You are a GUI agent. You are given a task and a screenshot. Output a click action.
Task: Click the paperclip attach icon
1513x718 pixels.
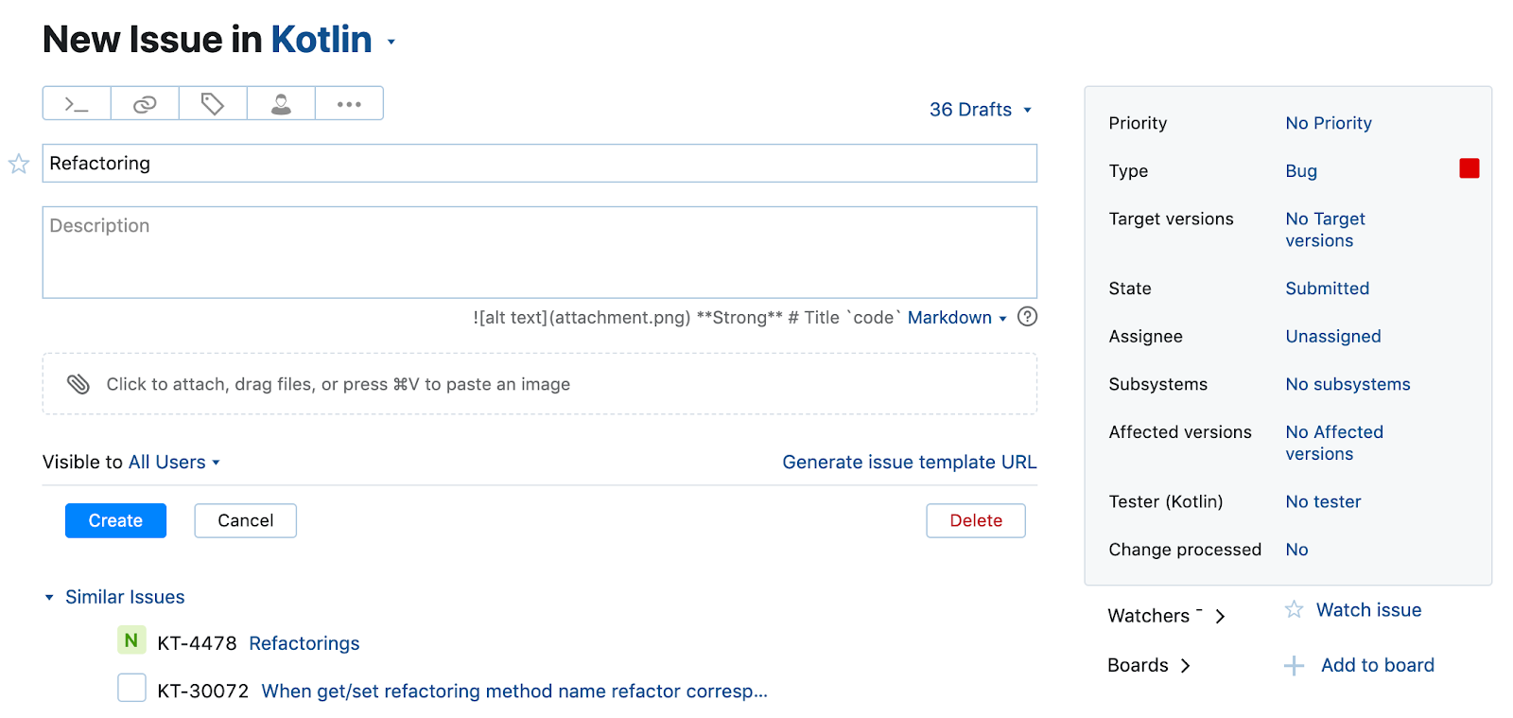click(78, 384)
